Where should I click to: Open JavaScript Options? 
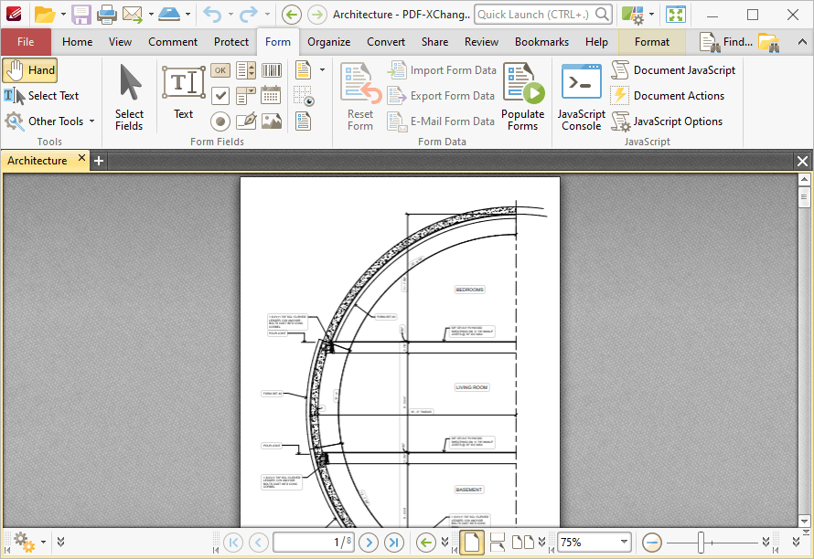[667, 121]
